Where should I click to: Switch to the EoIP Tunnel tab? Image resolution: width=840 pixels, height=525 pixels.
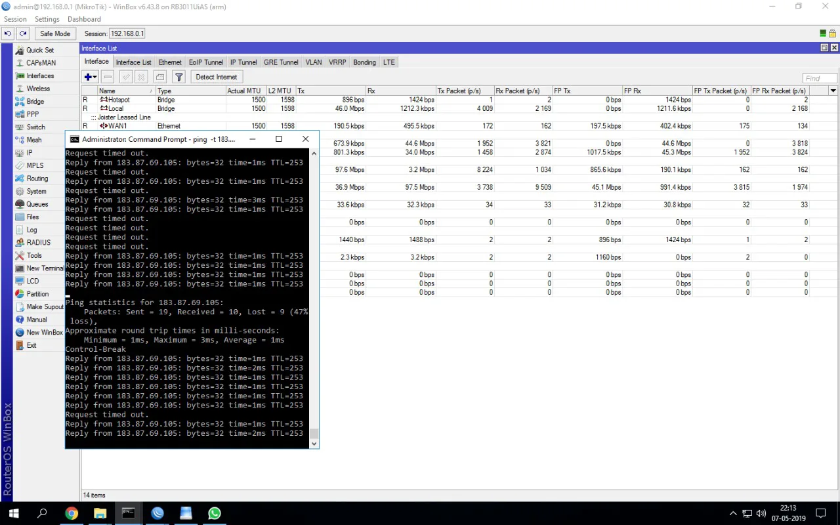[x=206, y=62]
